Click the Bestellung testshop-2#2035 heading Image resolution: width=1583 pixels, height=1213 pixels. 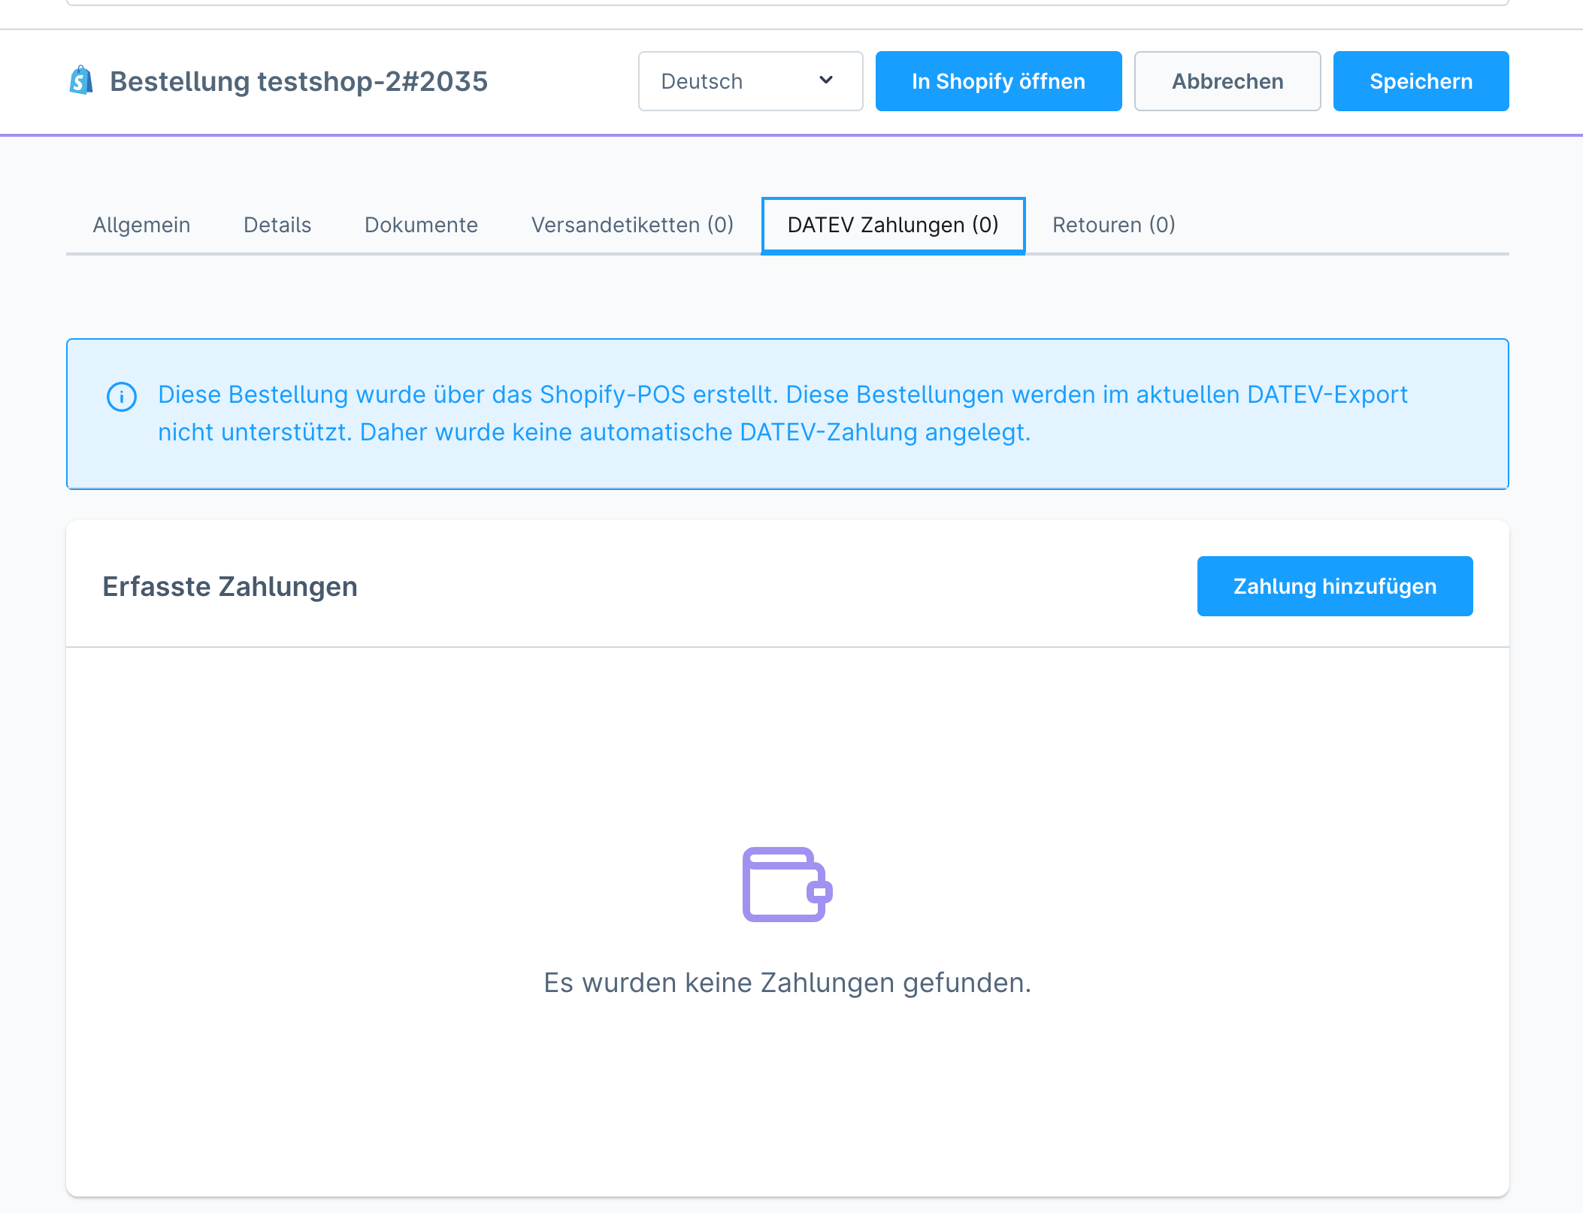298,81
